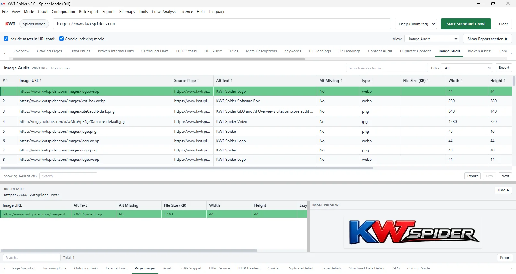516x274 pixels.
Task: Open the Deep (Unlimited) crawl depth dropdown
Action: click(x=416, y=24)
